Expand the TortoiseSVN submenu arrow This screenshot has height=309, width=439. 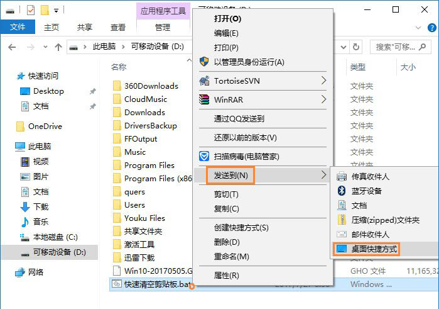tap(323, 81)
